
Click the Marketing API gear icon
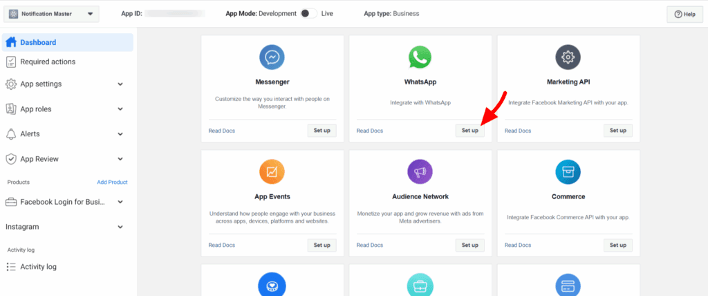point(568,57)
